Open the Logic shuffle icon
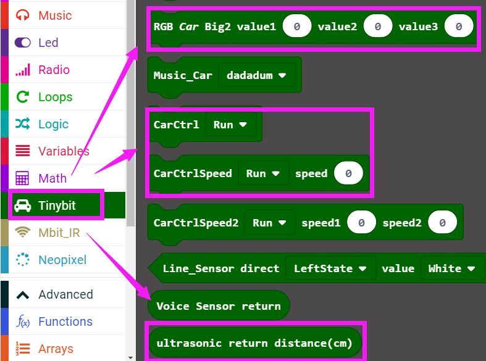Viewport: 486px width, 361px height. pos(23,124)
